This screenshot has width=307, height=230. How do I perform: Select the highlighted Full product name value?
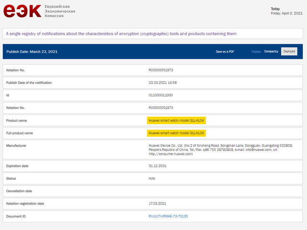[176, 133]
